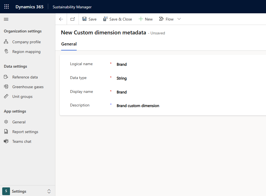This screenshot has width=266, height=196.
Task: Open Unit groups from sidebar
Action: (x=22, y=96)
